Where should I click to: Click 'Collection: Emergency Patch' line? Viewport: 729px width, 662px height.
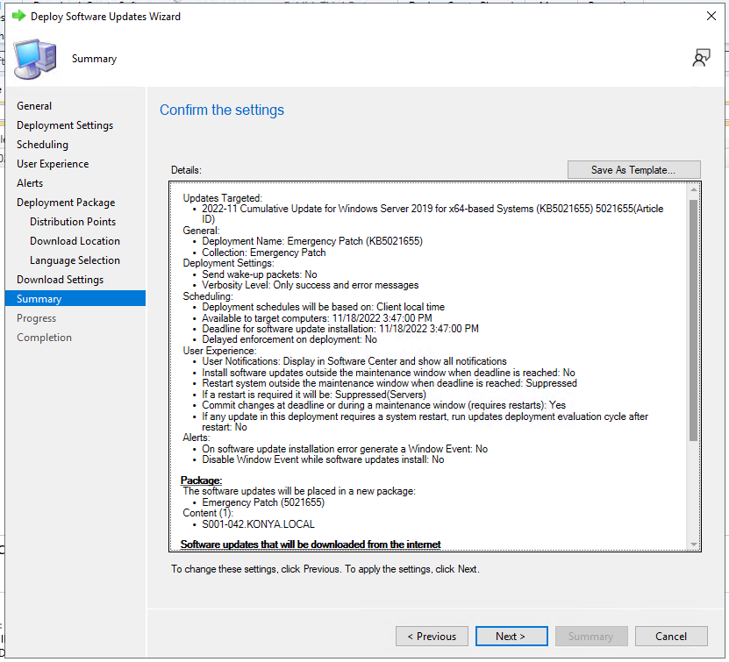tap(263, 253)
